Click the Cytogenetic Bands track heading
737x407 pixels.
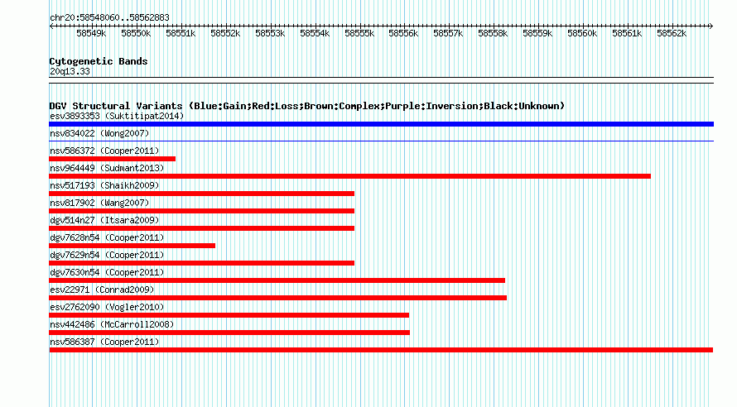pyautogui.click(x=99, y=61)
